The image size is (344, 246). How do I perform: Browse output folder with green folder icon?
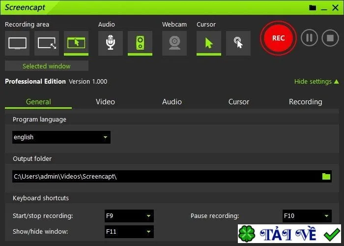click(x=326, y=176)
